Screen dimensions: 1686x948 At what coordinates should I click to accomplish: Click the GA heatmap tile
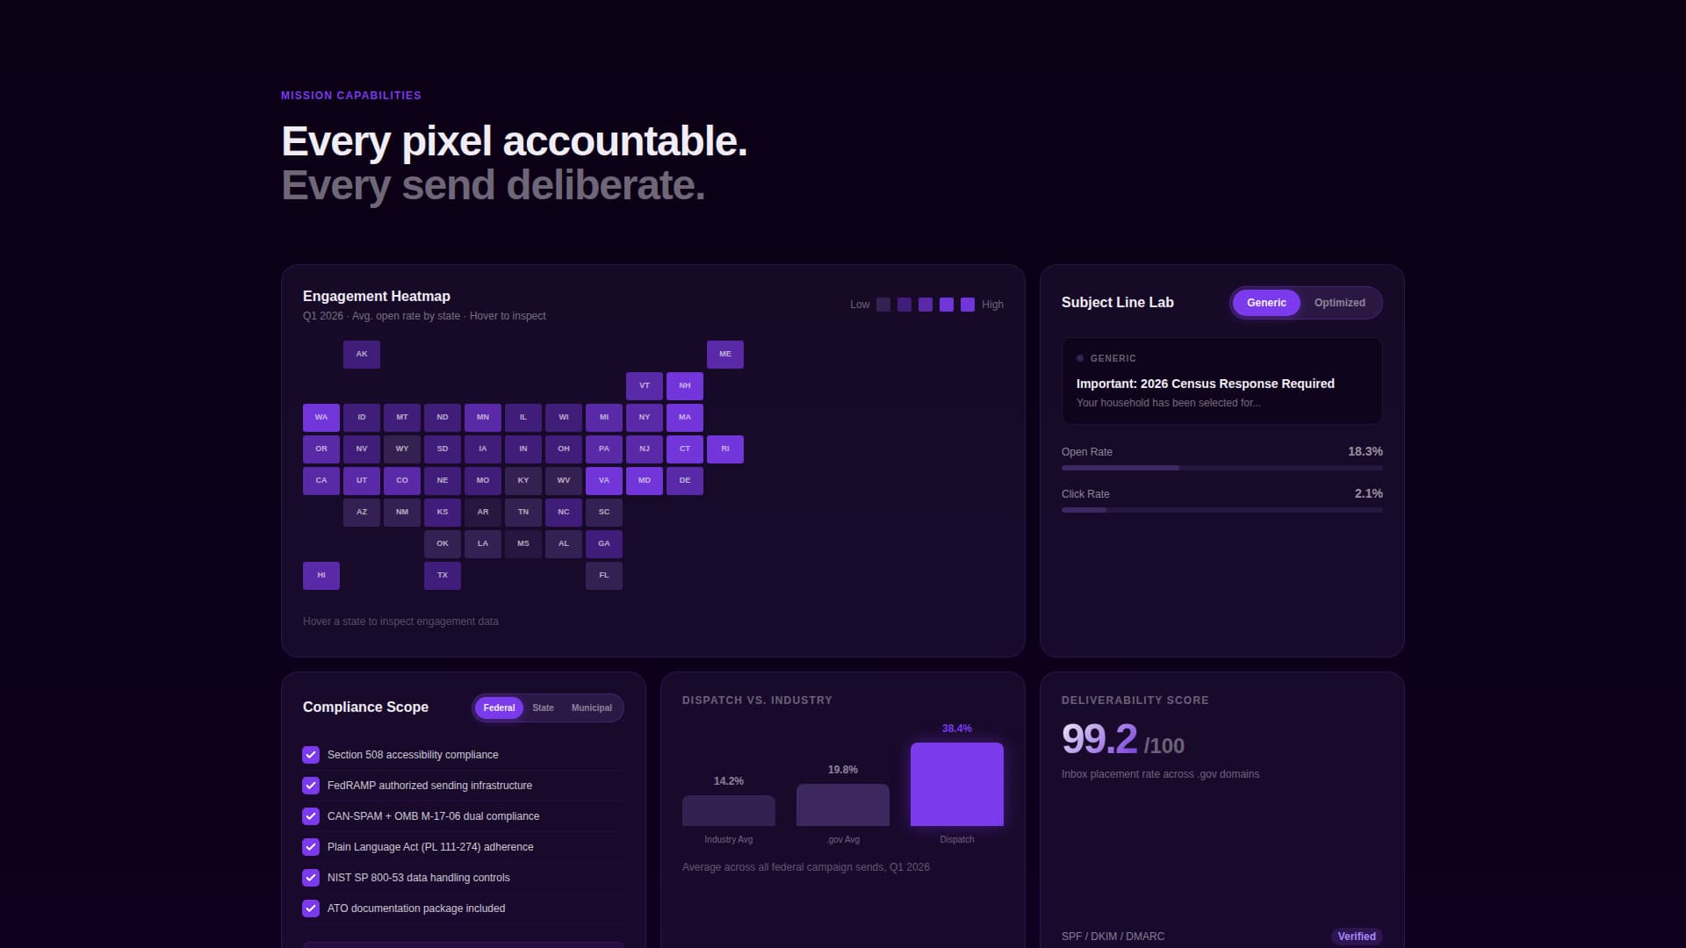[x=604, y=544]
